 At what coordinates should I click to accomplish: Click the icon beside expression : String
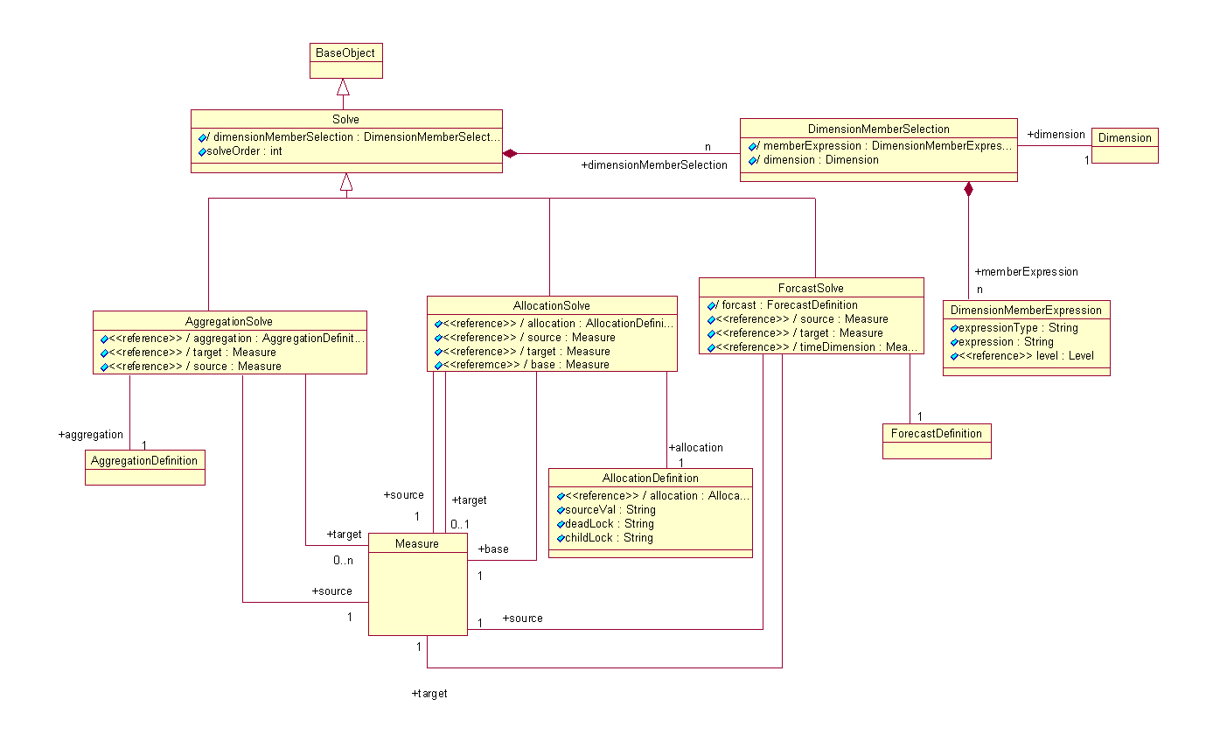952,341
